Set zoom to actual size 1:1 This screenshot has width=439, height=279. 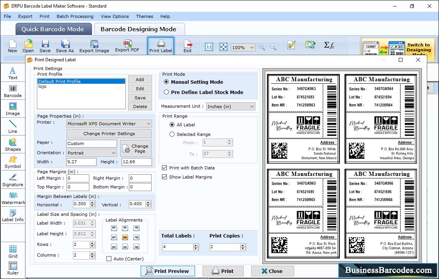pyautogui.click(x=209, y=47)
